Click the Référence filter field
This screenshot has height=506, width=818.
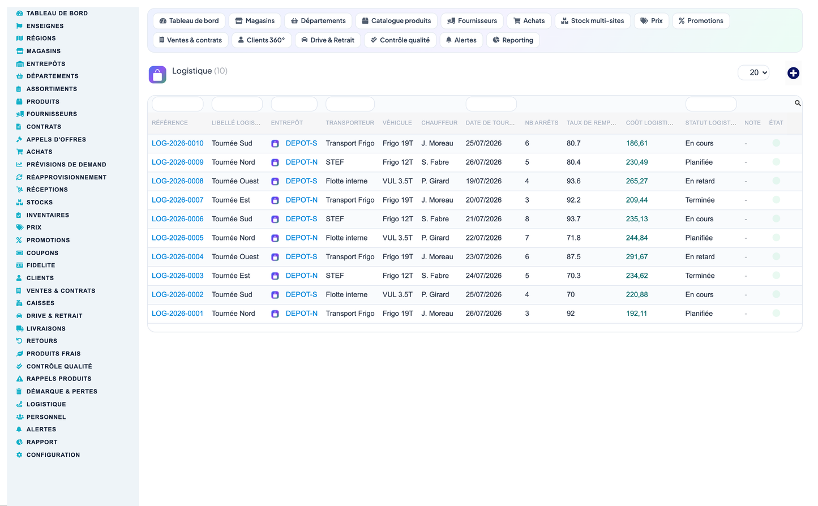(x=178, y=104)
